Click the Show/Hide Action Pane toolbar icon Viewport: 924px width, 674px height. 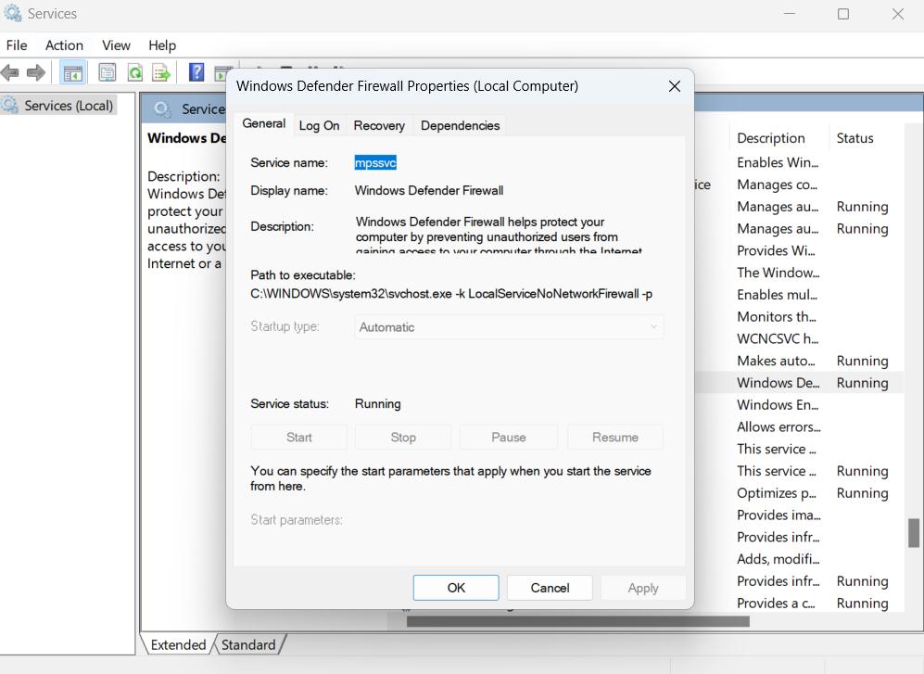point(222,73)
